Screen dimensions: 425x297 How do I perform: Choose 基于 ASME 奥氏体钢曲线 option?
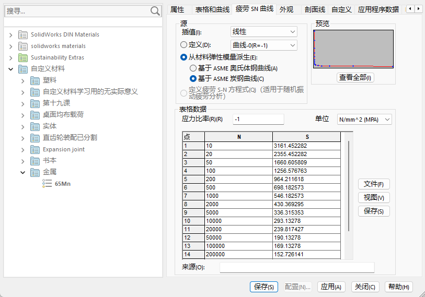193,68
